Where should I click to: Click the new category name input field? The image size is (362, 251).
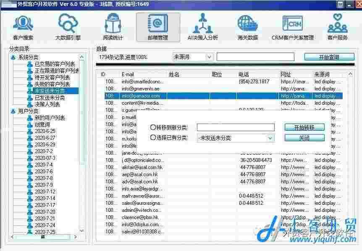[x=236, y=127]
